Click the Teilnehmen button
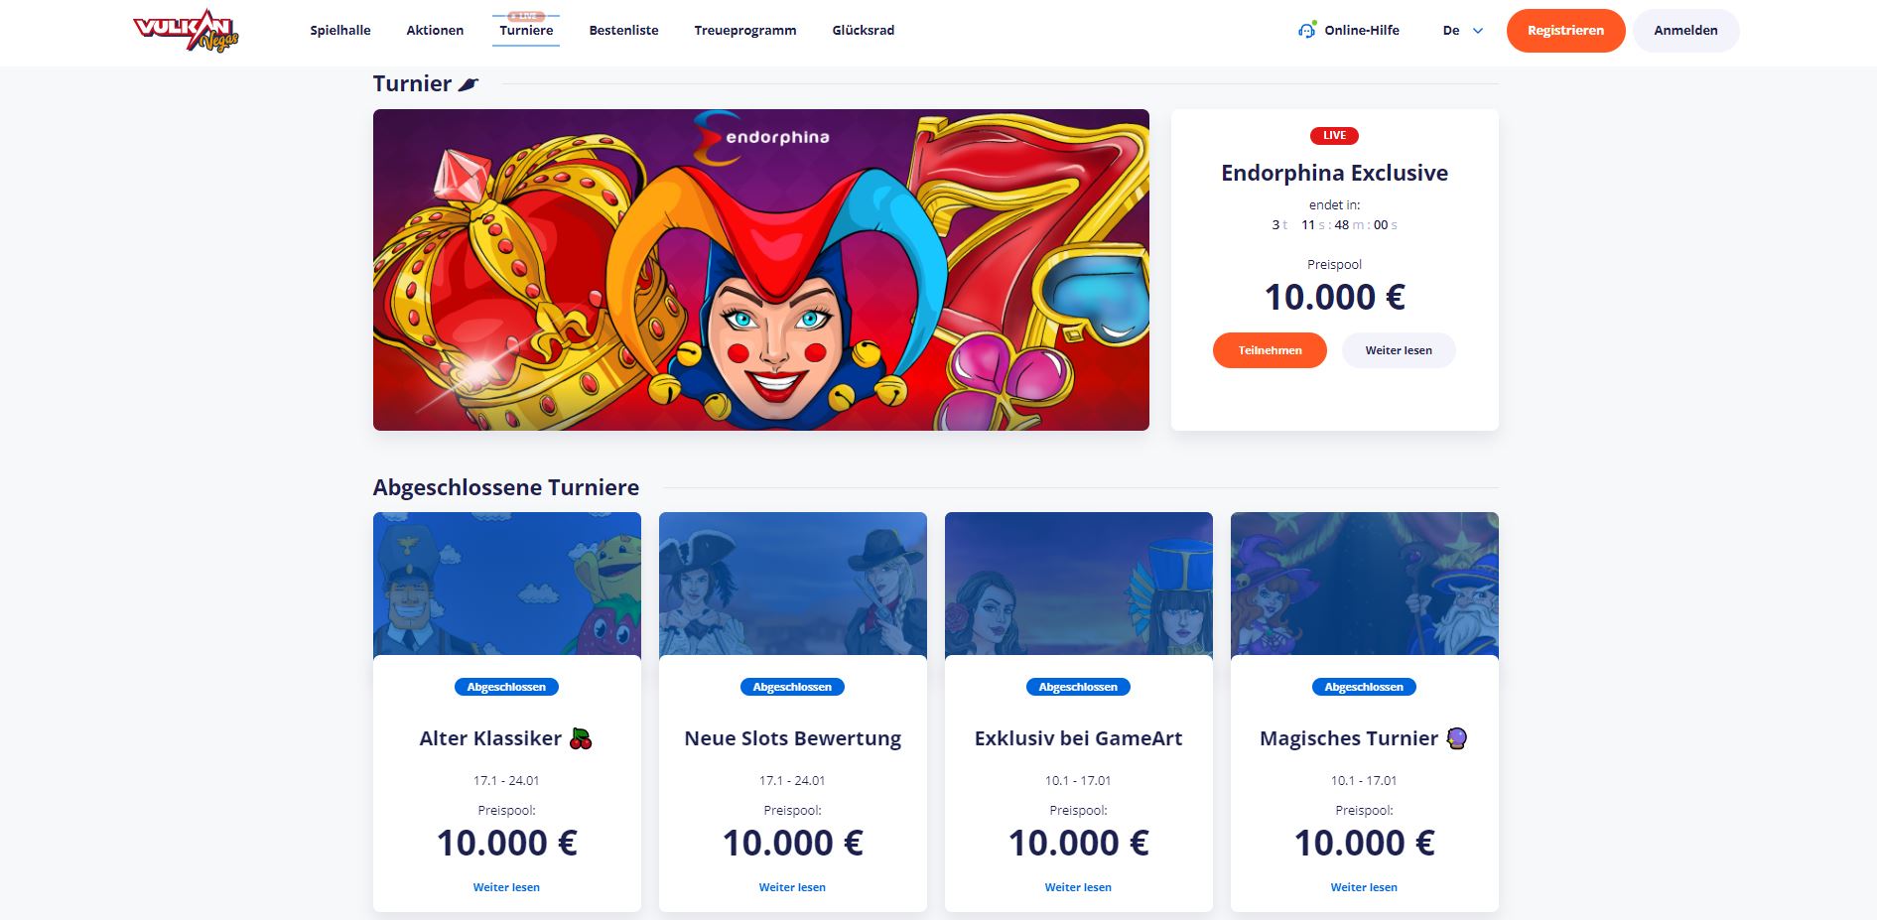This screenshot has width=1877, height=920. [x=1270, y=350]
